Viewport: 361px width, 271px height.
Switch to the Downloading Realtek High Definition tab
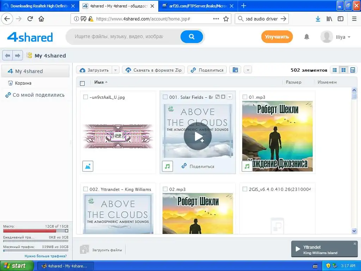point(39,6)
